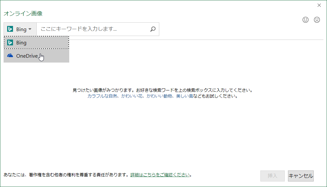Try the かわいい動物 search suggestion

pos(159,96)
